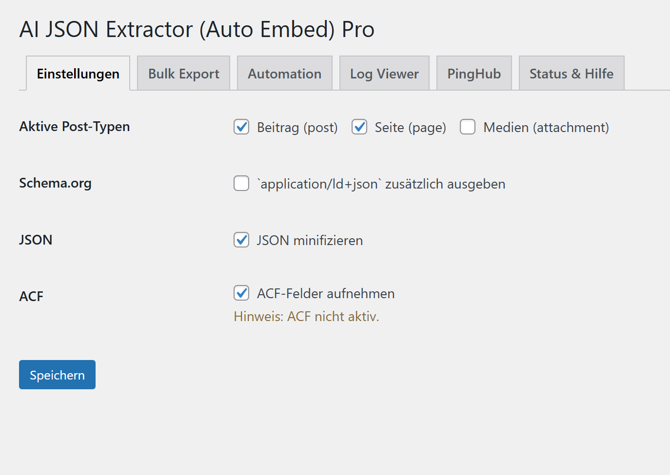Click the AI JSON Extractor Pro heading
Image resolution: width=670 pixels, height=475 pixels.
coord(197,29)
